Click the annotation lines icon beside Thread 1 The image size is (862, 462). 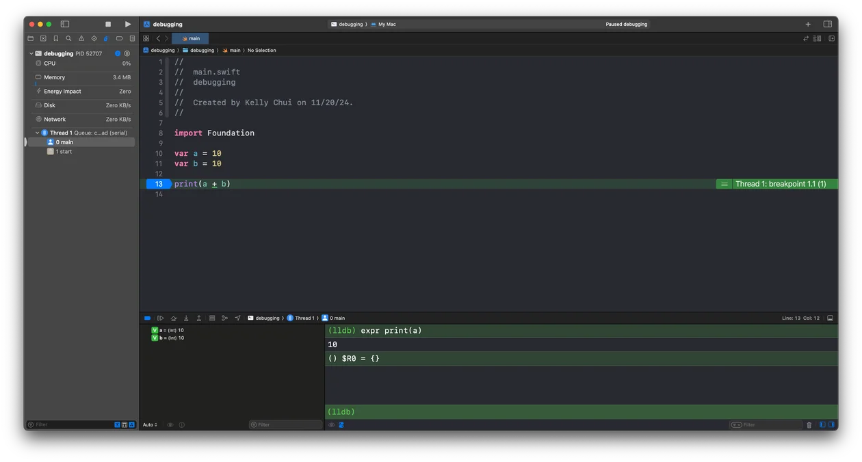pos(724,184)
